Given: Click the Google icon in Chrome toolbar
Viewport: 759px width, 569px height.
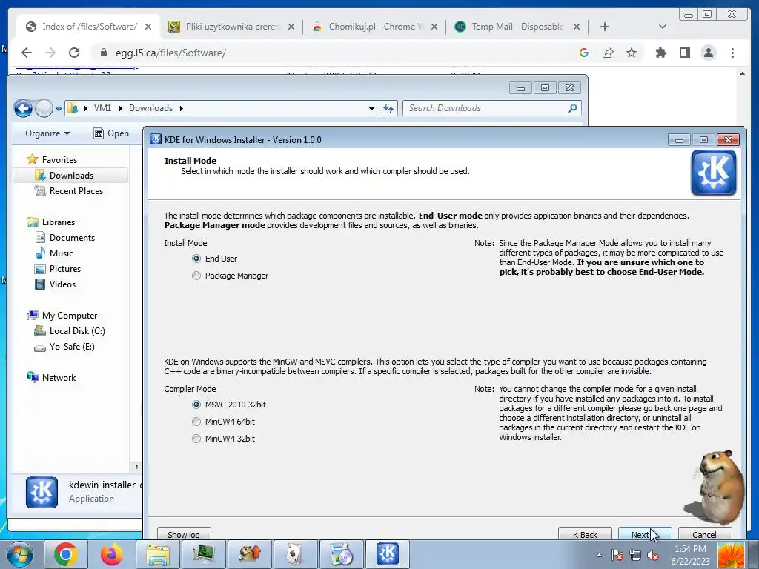Looking at the screenshot, I should 584,53.
